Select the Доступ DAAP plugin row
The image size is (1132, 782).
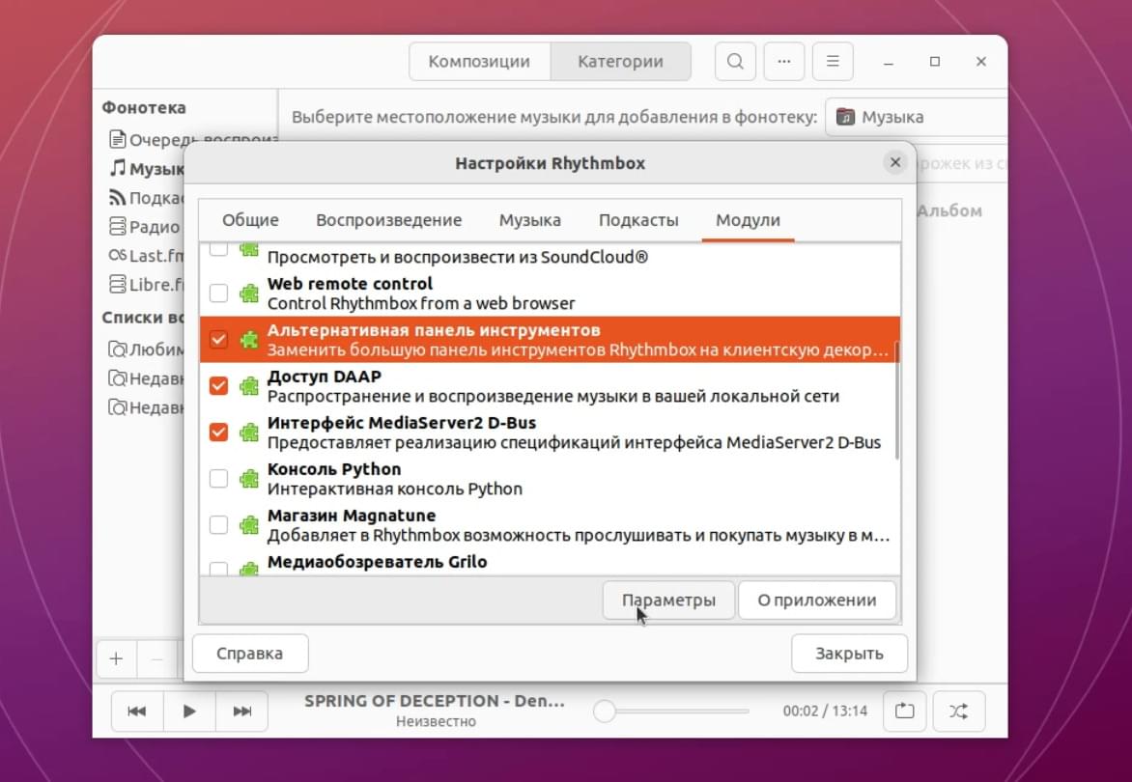pyautogui.click(x=550, y=386)
